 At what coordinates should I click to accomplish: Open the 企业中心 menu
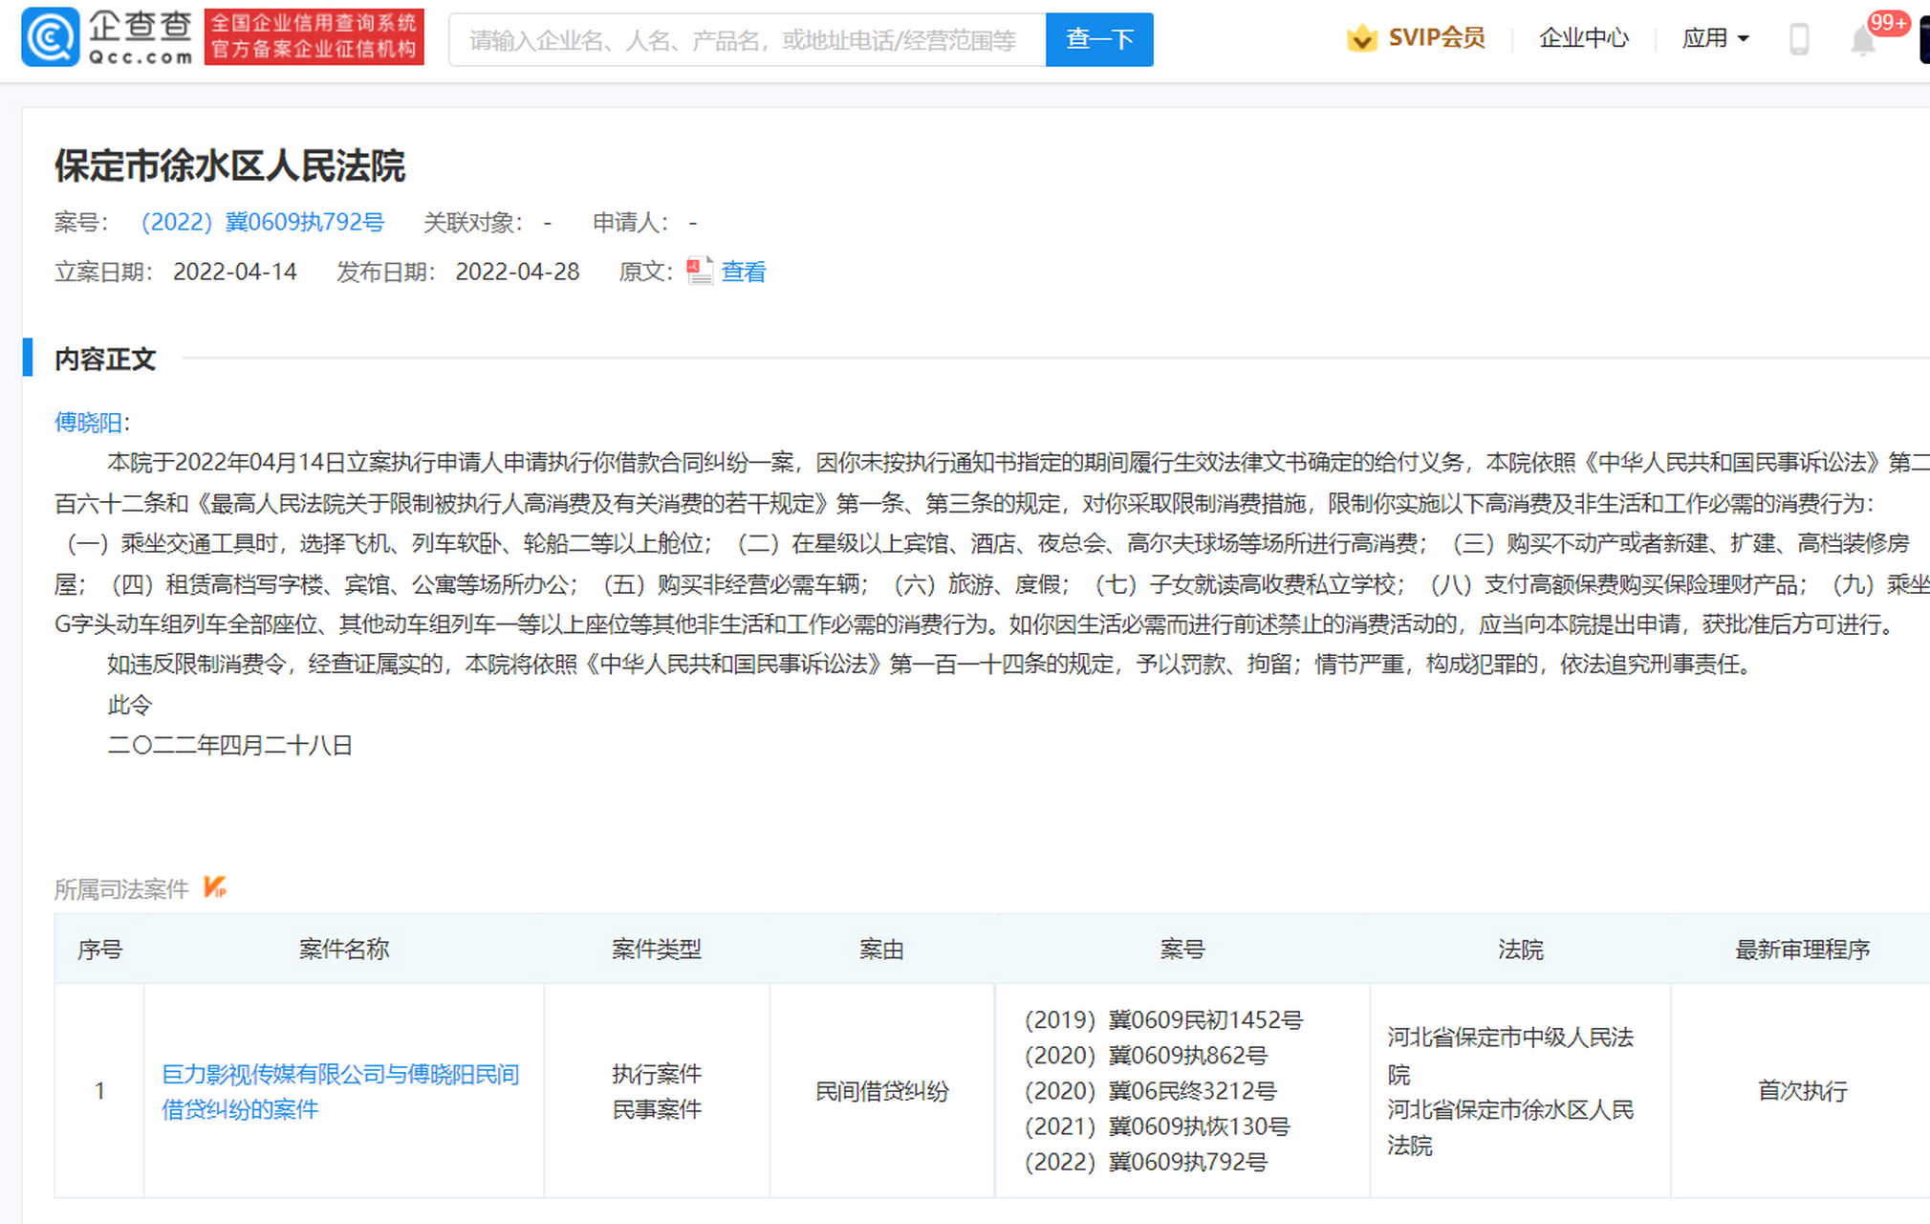click(x=1584, y=38)
